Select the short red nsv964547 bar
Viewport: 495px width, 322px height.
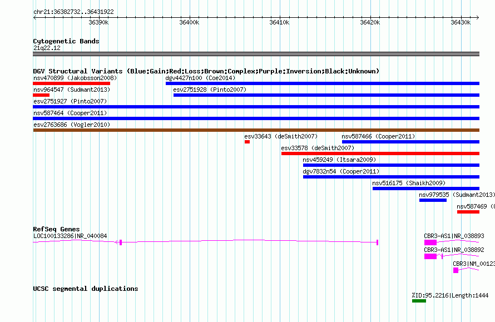point(41,95)
